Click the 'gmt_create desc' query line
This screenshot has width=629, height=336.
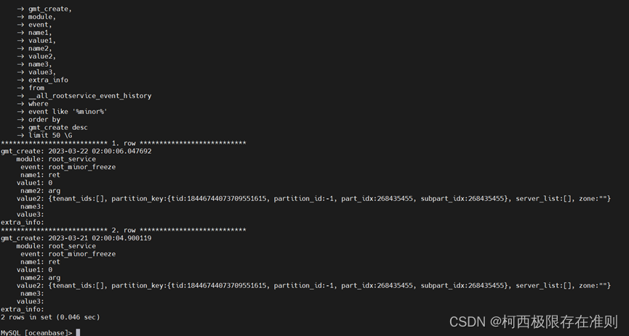58,127
